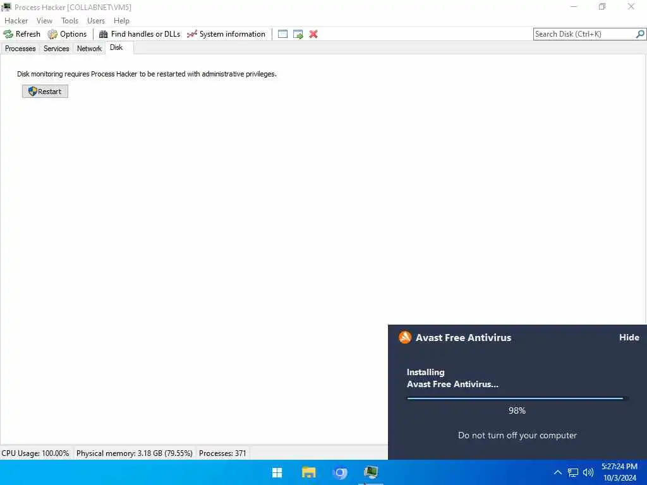
Task: Click the search magnifier icon
Action: pyautogui.click(x=640, y=34)
